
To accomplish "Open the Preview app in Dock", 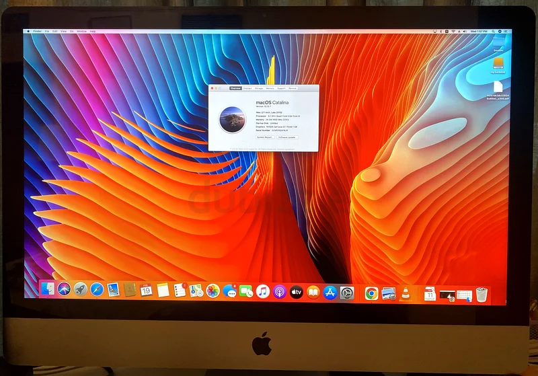I will pyautogui.click(x=389, y=294).
